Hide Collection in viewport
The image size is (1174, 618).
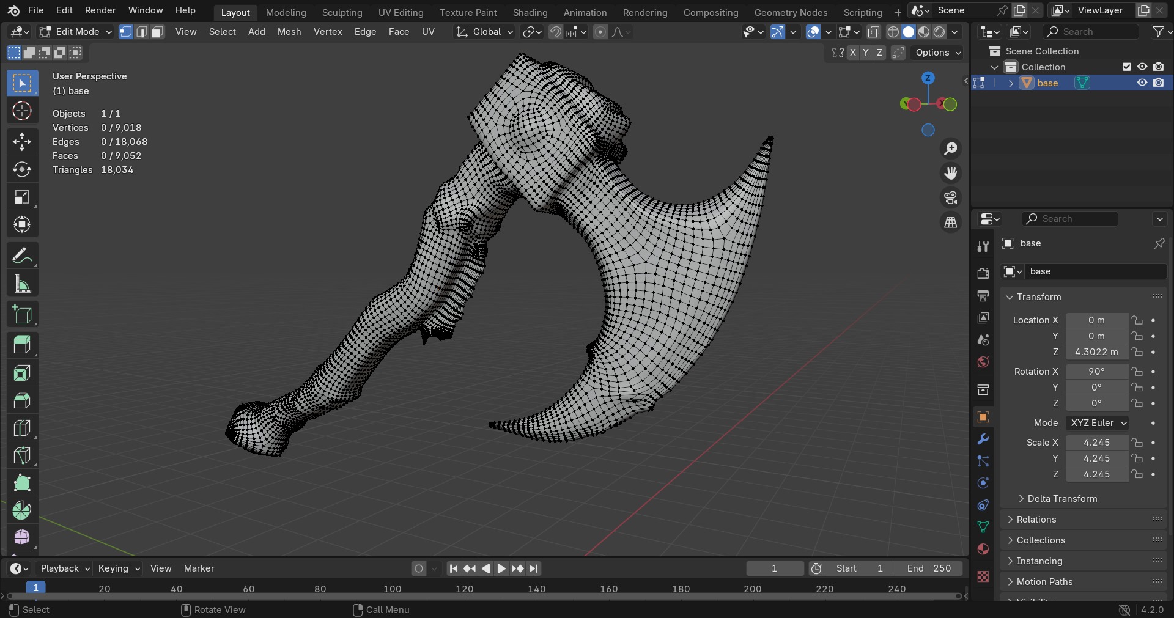point(1142,67)
